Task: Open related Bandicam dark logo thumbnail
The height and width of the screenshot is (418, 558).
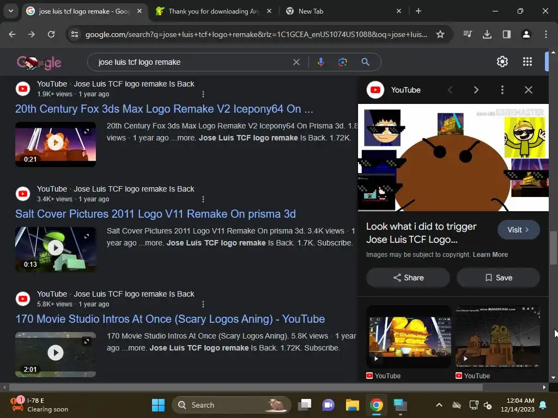Action: (498, 337)
